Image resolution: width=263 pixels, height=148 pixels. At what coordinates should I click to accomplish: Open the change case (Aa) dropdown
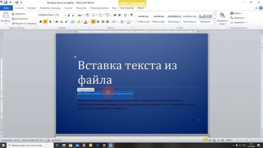pyautogui.click(x=81, y=15)
